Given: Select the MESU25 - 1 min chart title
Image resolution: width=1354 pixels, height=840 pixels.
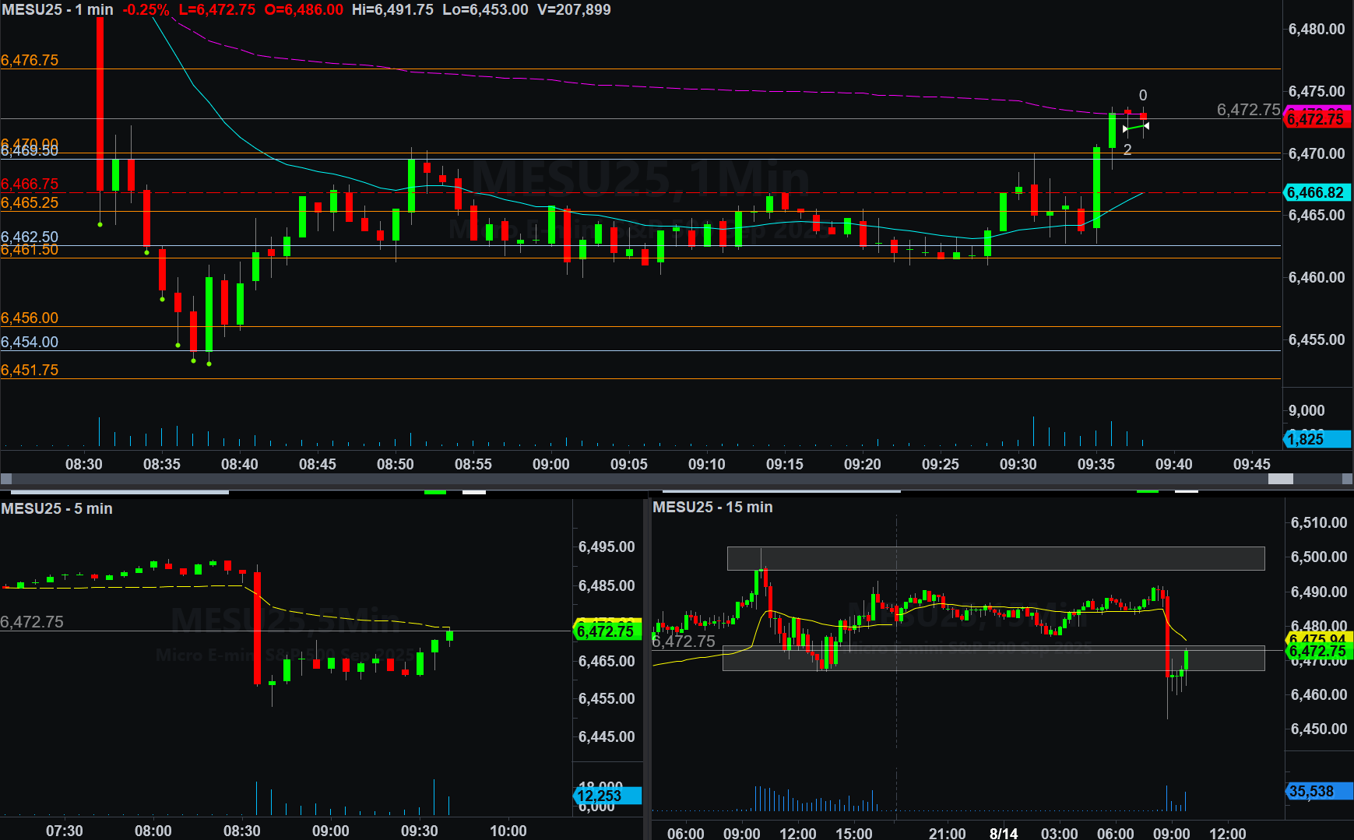Looking at the screenshot, I should [58, 10].
